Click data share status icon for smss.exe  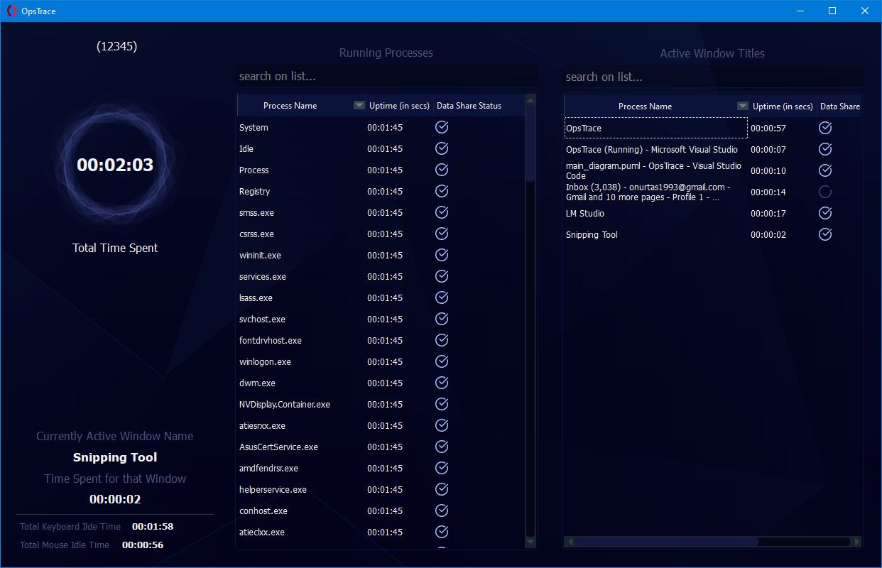coord(442,212)
